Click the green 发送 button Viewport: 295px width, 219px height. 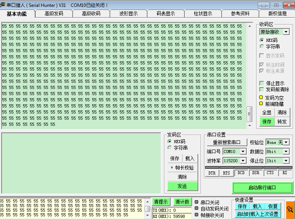(x=182, y=186)
